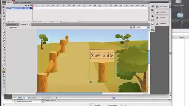Click the New Layer icon
Image resolution: width=189 pixels, height=106 pixels.
pos(8,22)
